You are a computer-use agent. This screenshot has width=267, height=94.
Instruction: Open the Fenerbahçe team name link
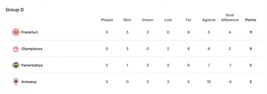(x=32, y=65)
